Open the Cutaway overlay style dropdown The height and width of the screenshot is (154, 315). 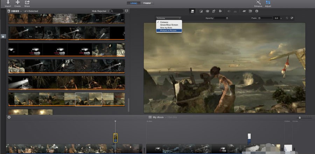click(x=169, y=18)
